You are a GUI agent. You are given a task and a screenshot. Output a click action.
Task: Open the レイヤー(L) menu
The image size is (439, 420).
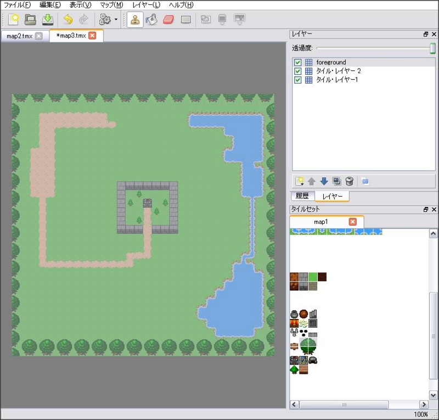pyautogui.click(x=146, y=5)
